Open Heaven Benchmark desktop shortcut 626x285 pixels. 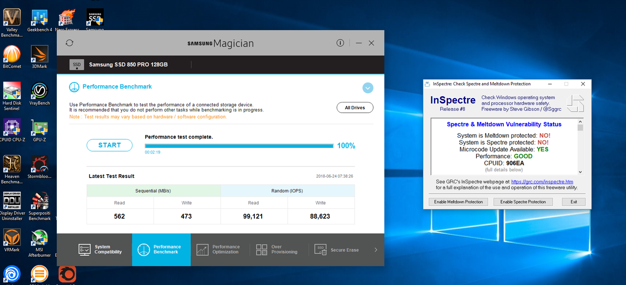[12, 169]
